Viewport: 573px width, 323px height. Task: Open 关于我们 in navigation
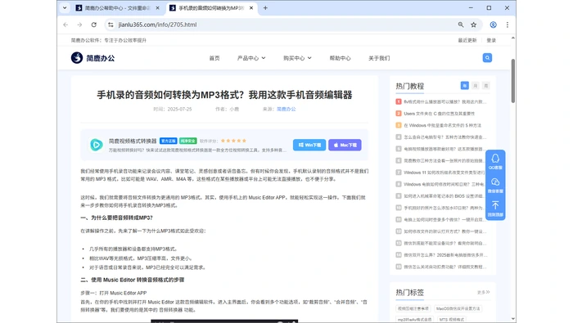(379, 58)
